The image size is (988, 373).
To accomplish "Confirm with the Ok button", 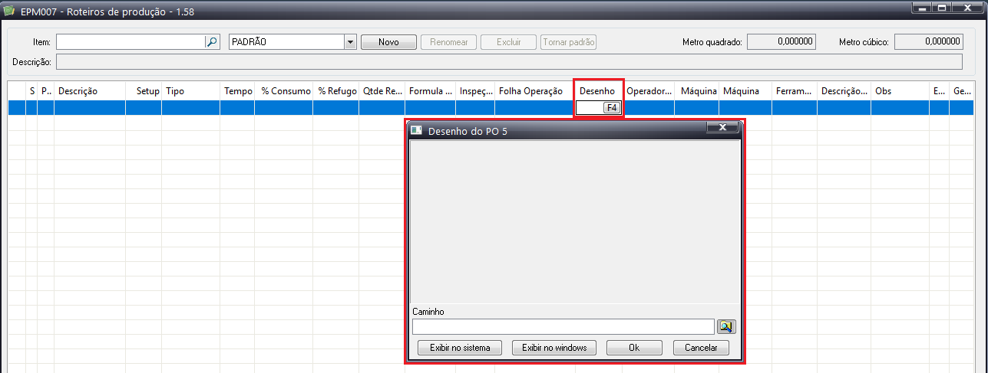I will tap(634, 348).
